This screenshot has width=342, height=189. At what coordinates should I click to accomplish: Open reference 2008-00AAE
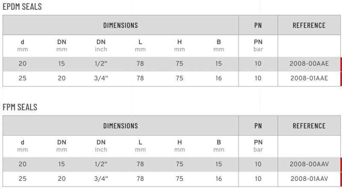[309, 64]
